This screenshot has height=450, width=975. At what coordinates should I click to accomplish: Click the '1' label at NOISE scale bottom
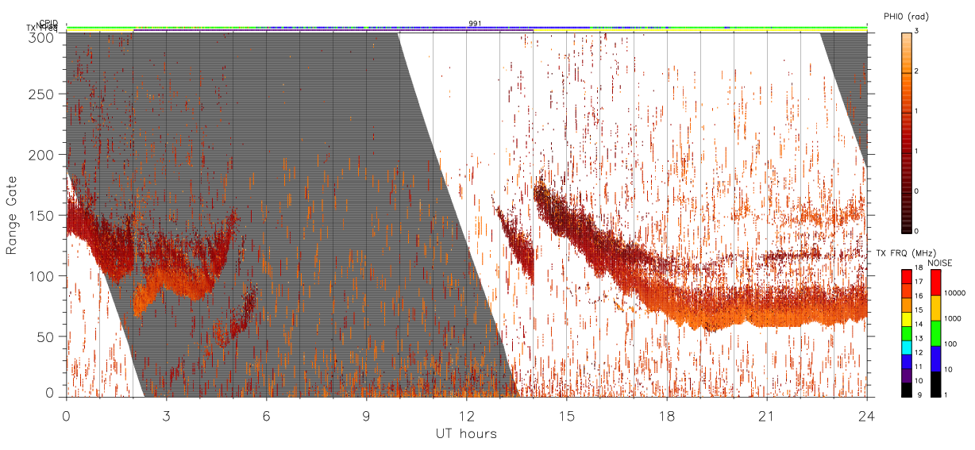[x=946, y=395]
